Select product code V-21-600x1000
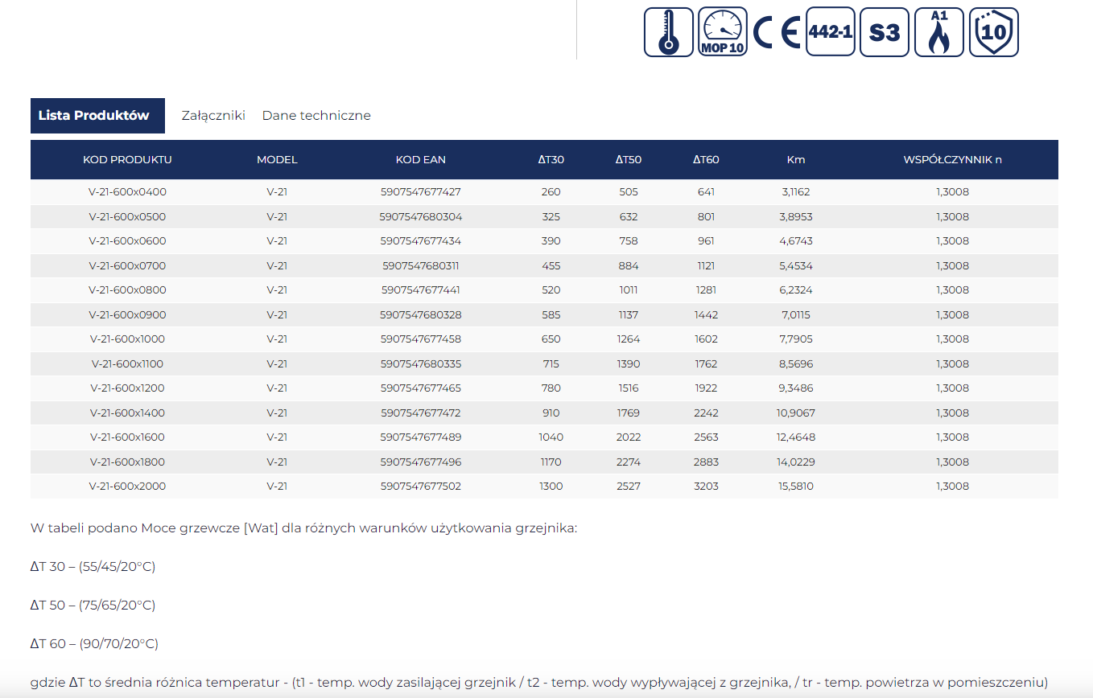 [x=127, y=339]
